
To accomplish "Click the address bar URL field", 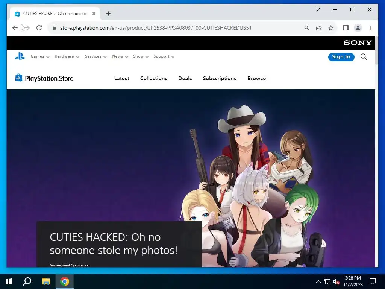I will pyautogui.click(x=156, y=28).
